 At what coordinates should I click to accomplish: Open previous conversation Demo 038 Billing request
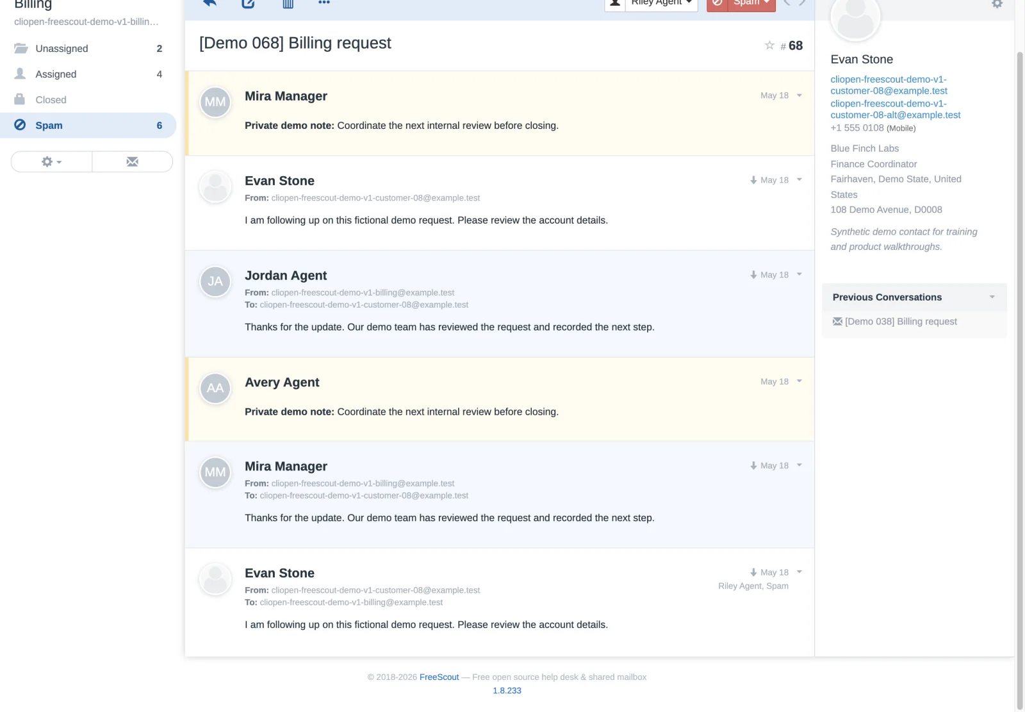[901, 322]
